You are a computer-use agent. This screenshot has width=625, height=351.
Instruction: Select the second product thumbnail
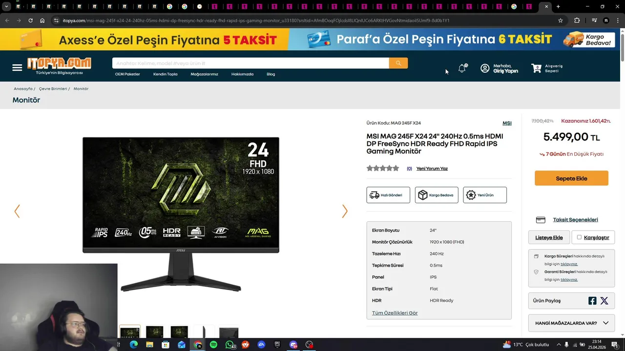tap(154, 331)
